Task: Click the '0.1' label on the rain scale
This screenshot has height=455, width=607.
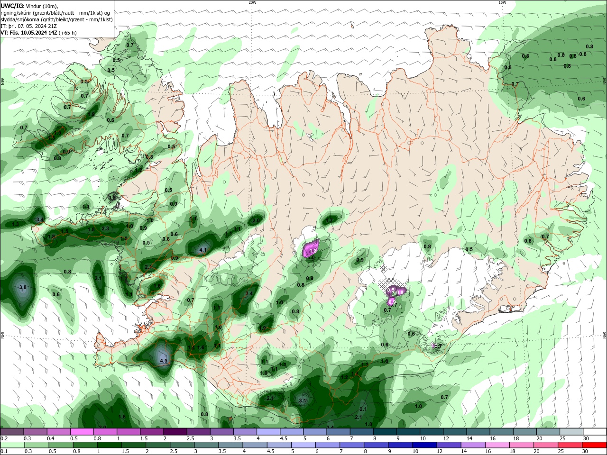Action: coord(4,451)
